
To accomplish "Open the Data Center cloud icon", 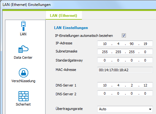I will (24, 49).
